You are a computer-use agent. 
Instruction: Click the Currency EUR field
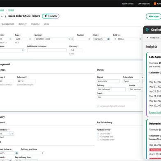76,50
